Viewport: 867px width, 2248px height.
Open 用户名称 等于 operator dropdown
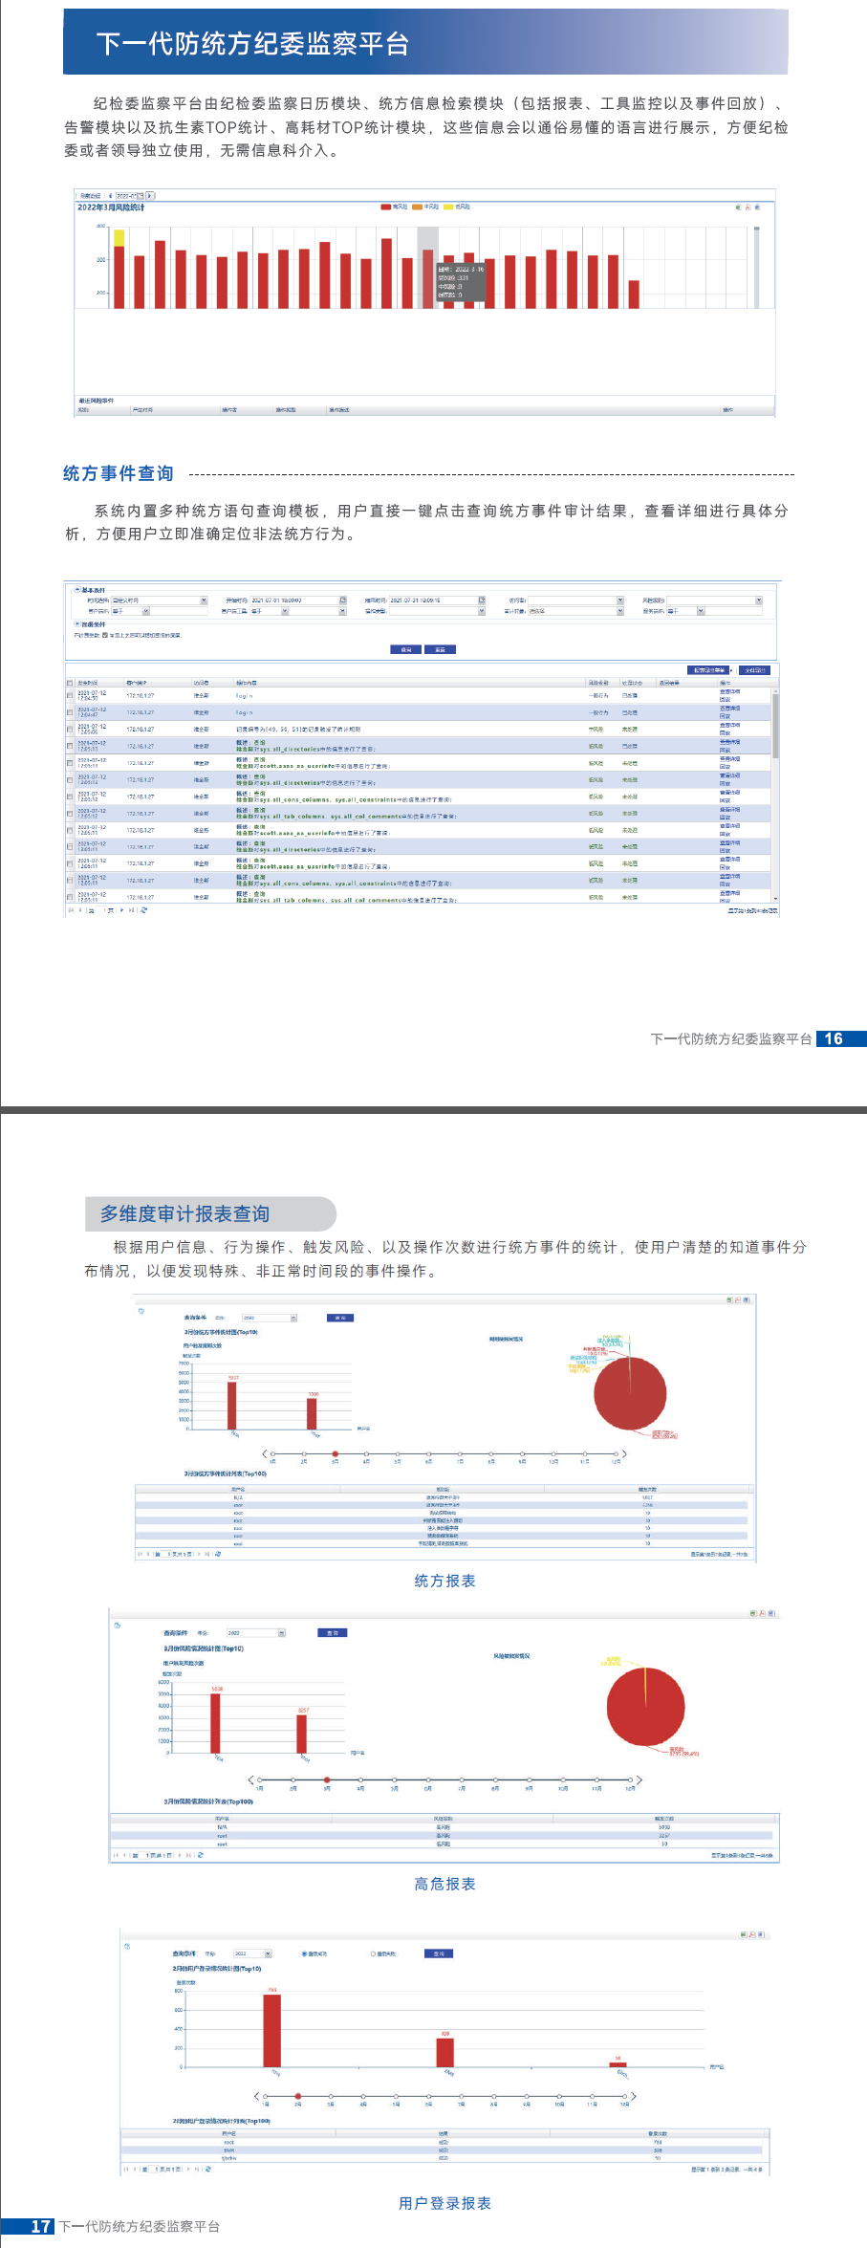(146, 611)
